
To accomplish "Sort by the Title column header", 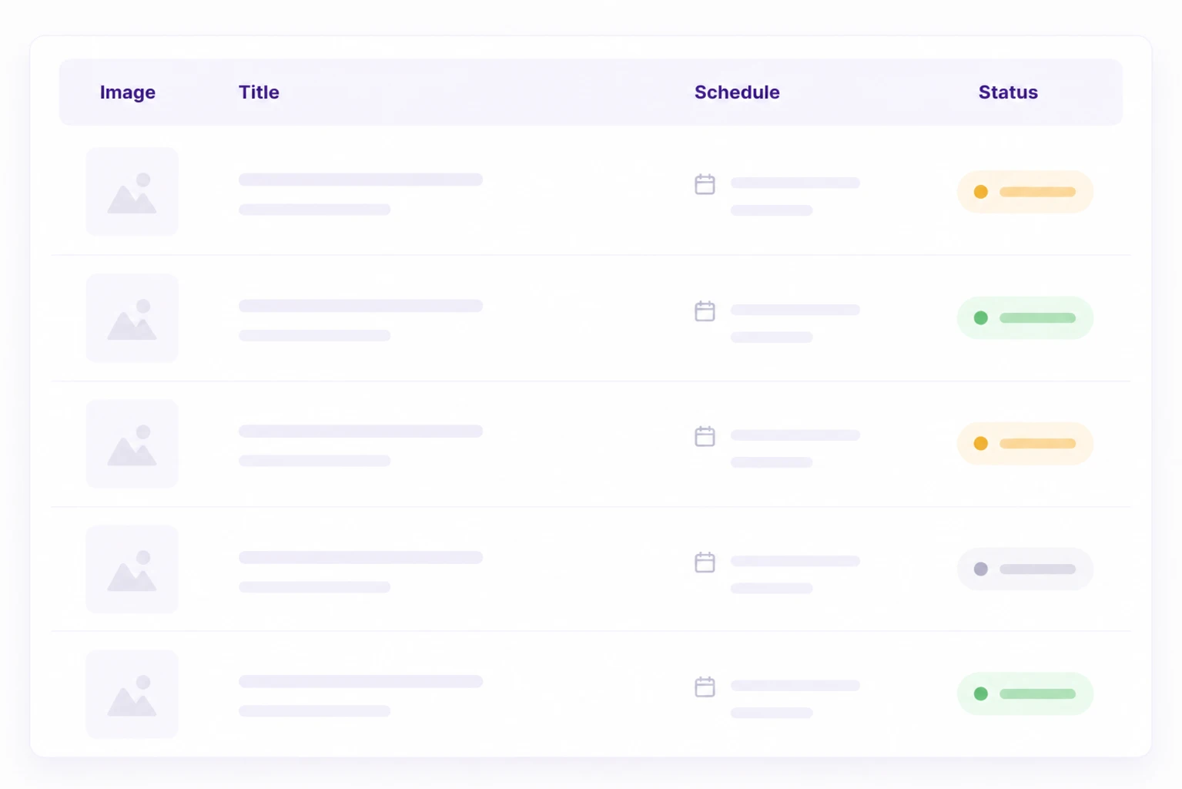I will (x=259, y=92).
